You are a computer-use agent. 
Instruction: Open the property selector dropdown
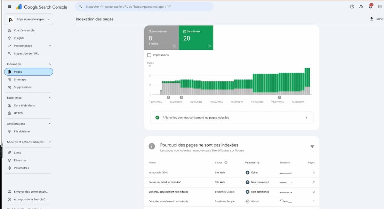point(29,20)
